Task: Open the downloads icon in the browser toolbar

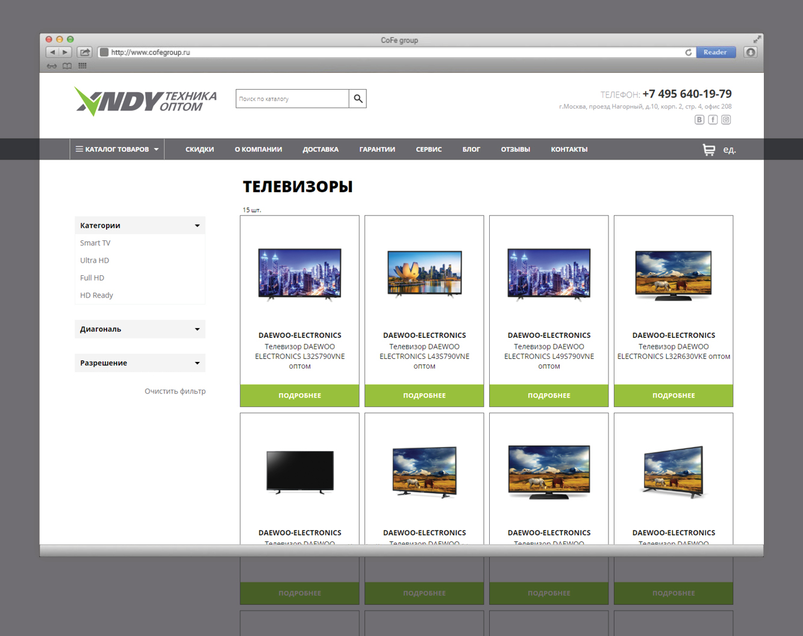Action: [751, 52]
